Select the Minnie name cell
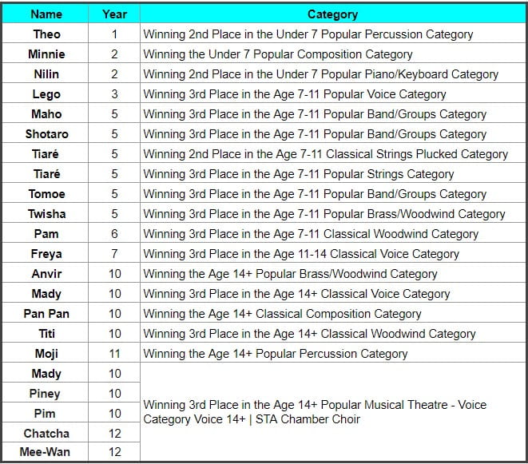This screenshot has height=464, width=528. coord(46,54)
